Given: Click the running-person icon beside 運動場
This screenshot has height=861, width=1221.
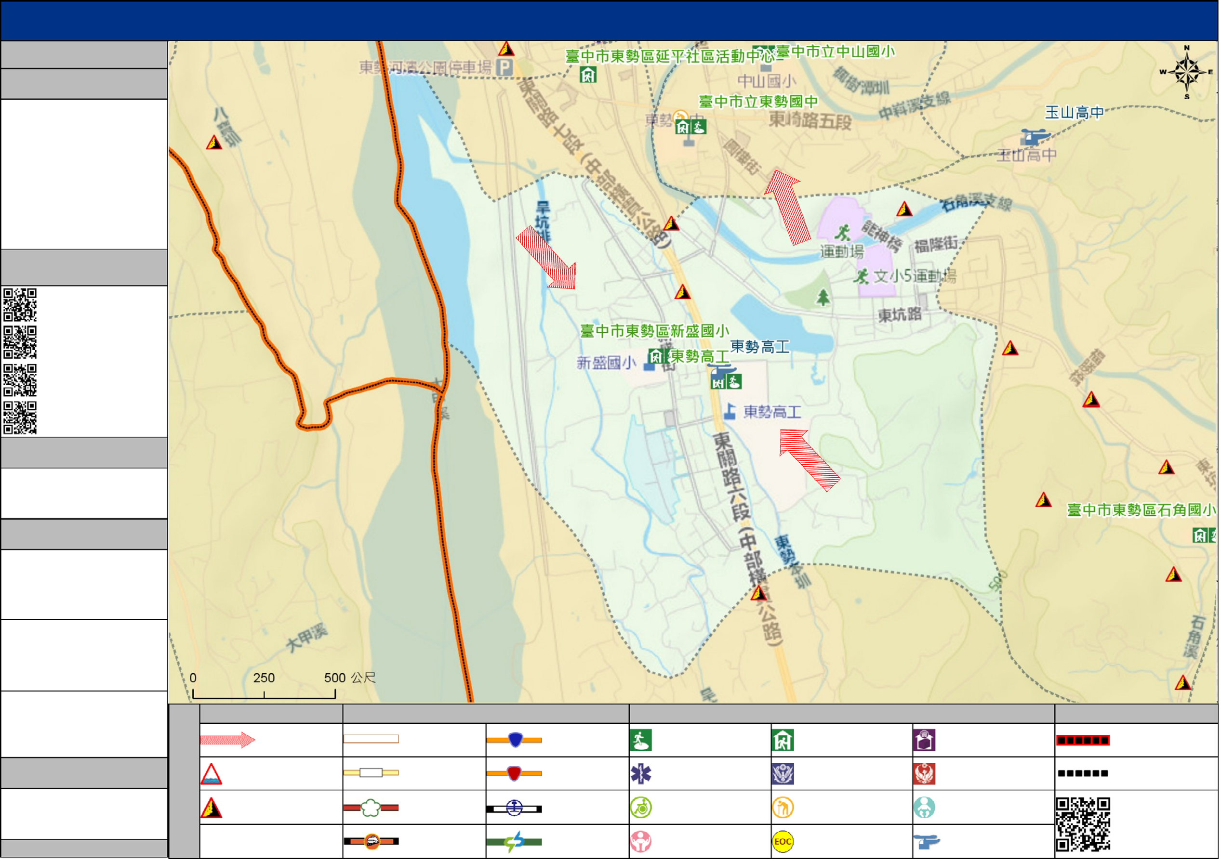Looking at the screenshot, I should 843,233.
